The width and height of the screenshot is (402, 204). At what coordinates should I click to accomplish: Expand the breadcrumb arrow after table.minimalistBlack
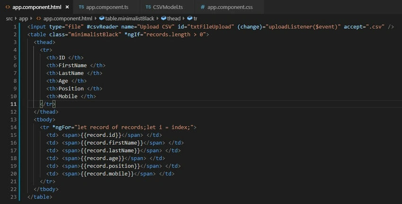[157, 18]
